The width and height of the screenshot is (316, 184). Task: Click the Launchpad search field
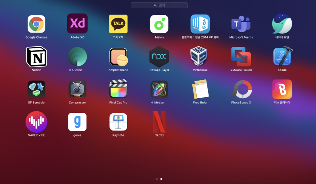pos(159,5)
